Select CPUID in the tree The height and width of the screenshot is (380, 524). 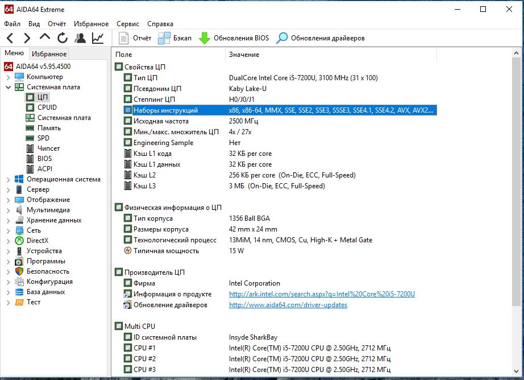[x=47, y=108]
